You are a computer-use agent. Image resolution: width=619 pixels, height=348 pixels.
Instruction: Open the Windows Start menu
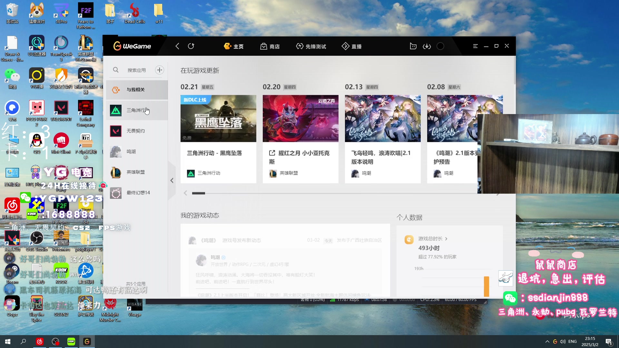8,342
